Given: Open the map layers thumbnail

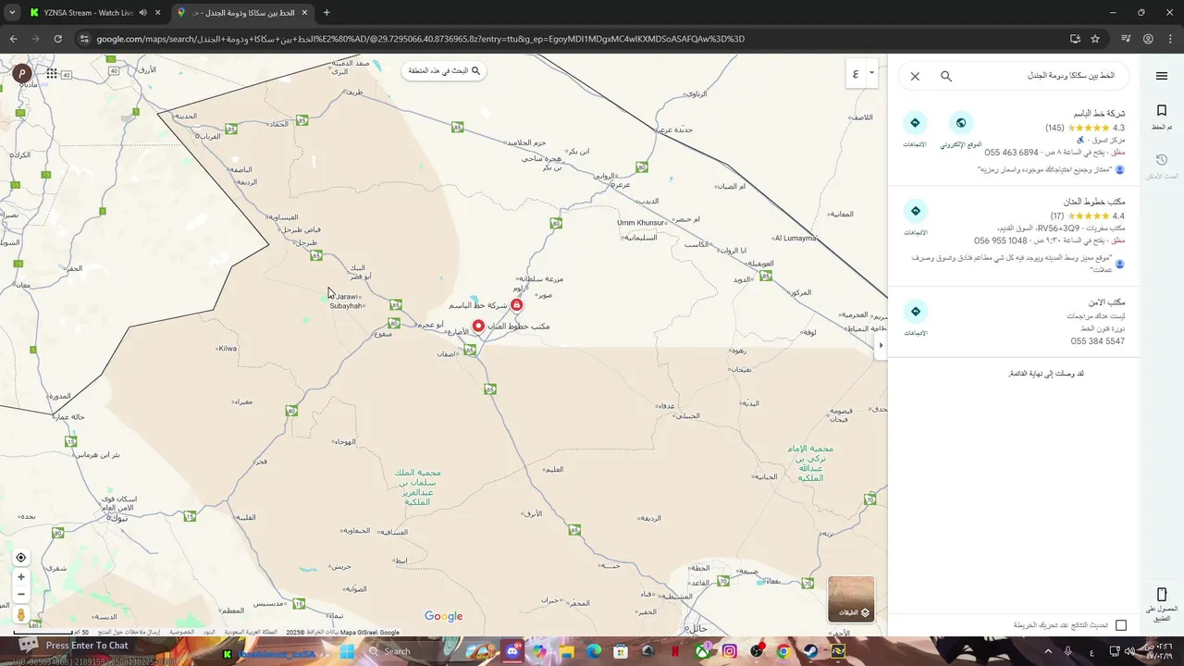Looking at the screenshot, I should tap(851, 598).
